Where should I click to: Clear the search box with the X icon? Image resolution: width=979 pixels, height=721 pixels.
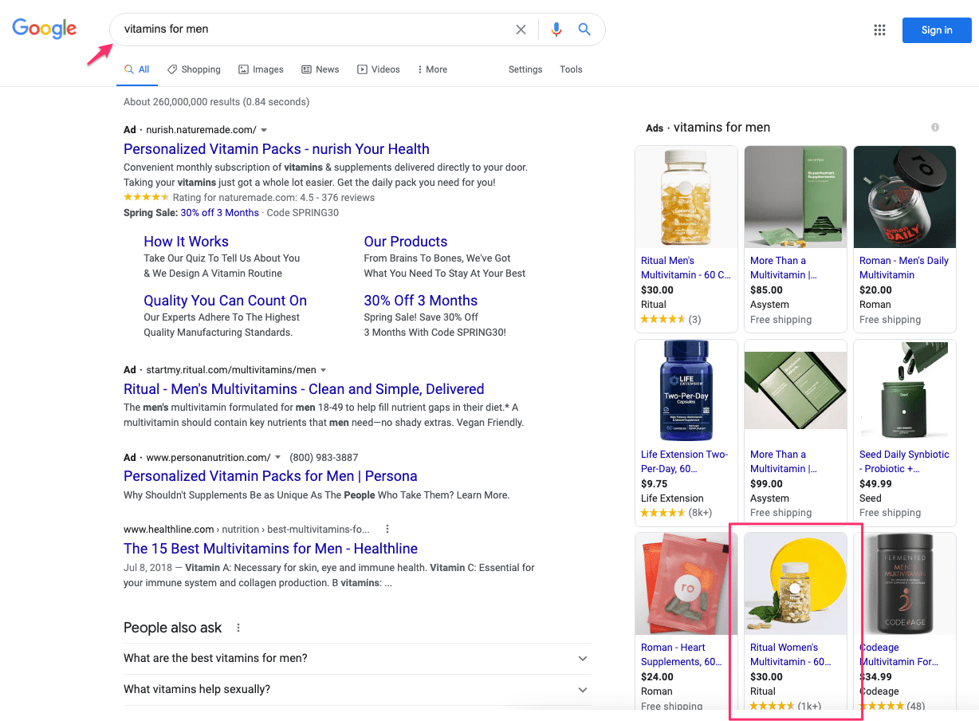tap(521, 30)
